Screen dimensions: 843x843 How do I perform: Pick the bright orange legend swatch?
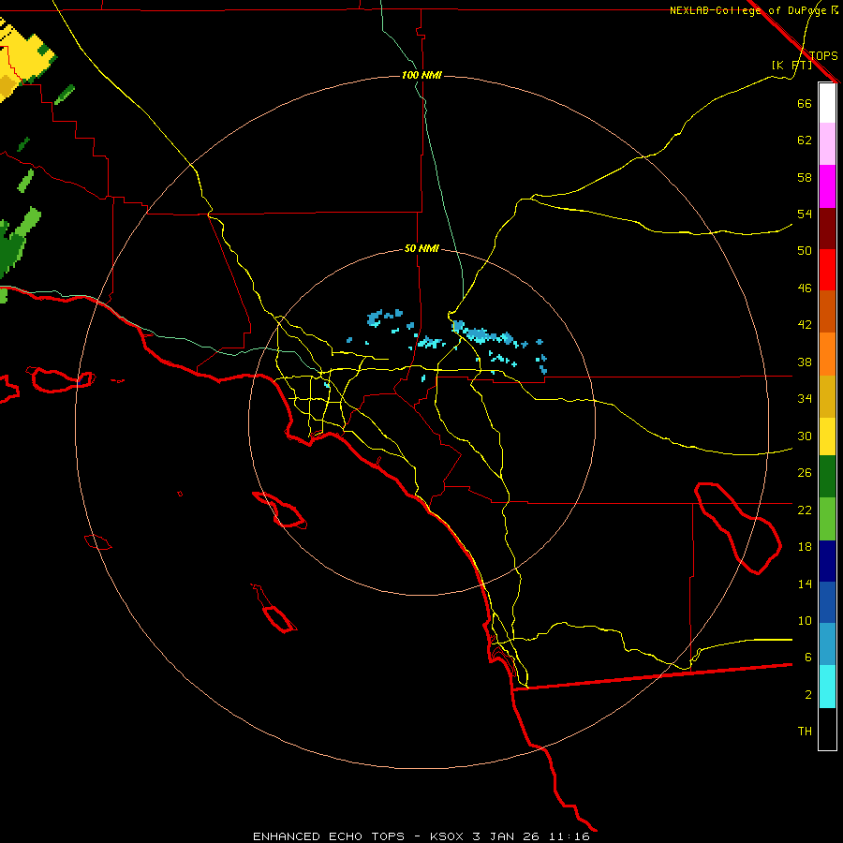827,354
